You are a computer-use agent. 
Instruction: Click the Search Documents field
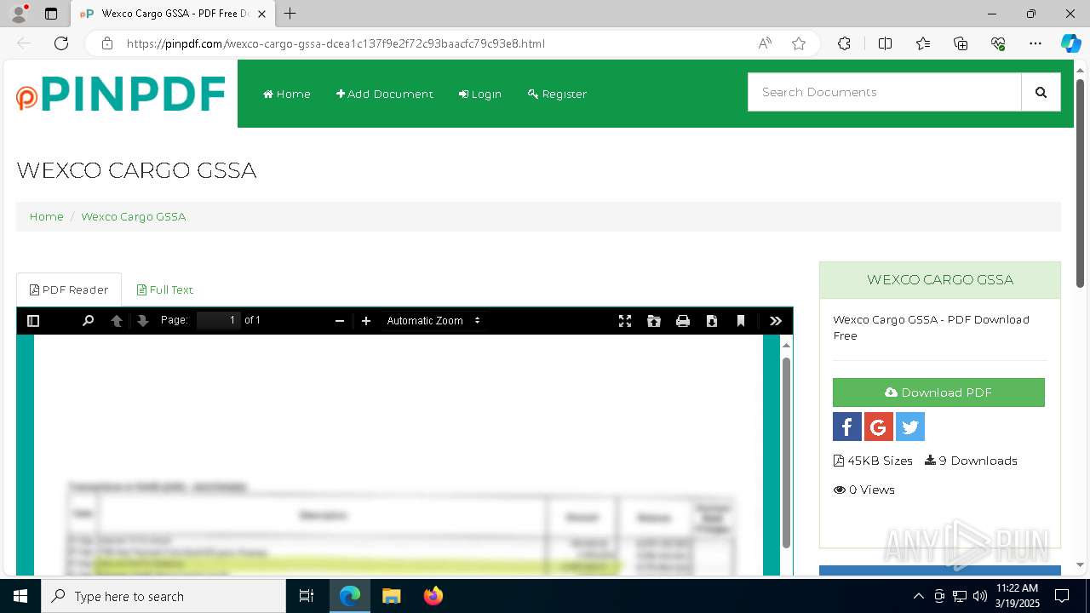(884, 92)
